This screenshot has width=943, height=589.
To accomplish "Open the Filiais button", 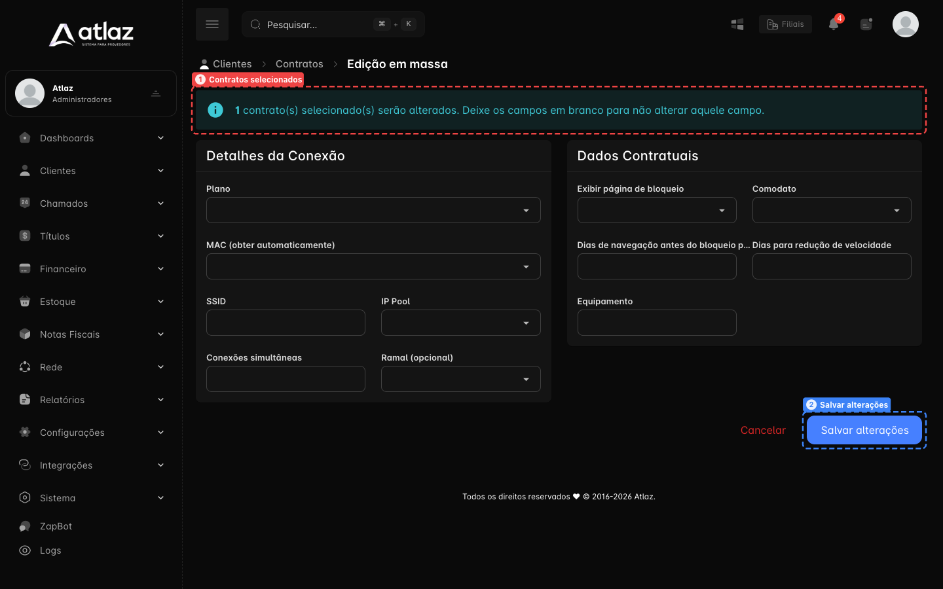I will coord(785,24).
